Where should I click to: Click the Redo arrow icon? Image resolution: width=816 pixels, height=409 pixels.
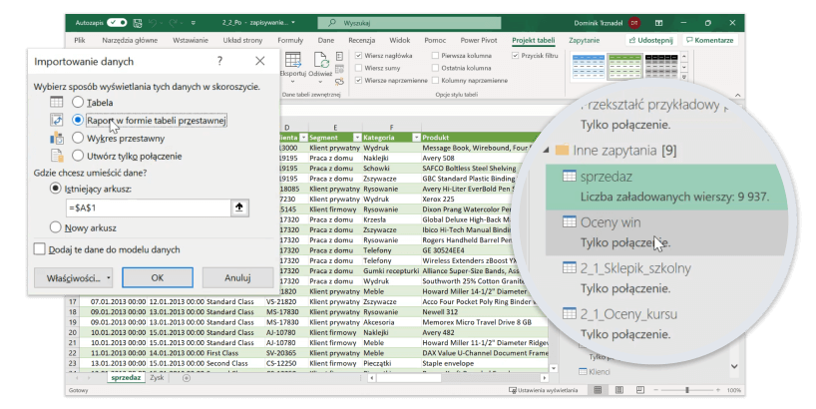click(173, 23)
